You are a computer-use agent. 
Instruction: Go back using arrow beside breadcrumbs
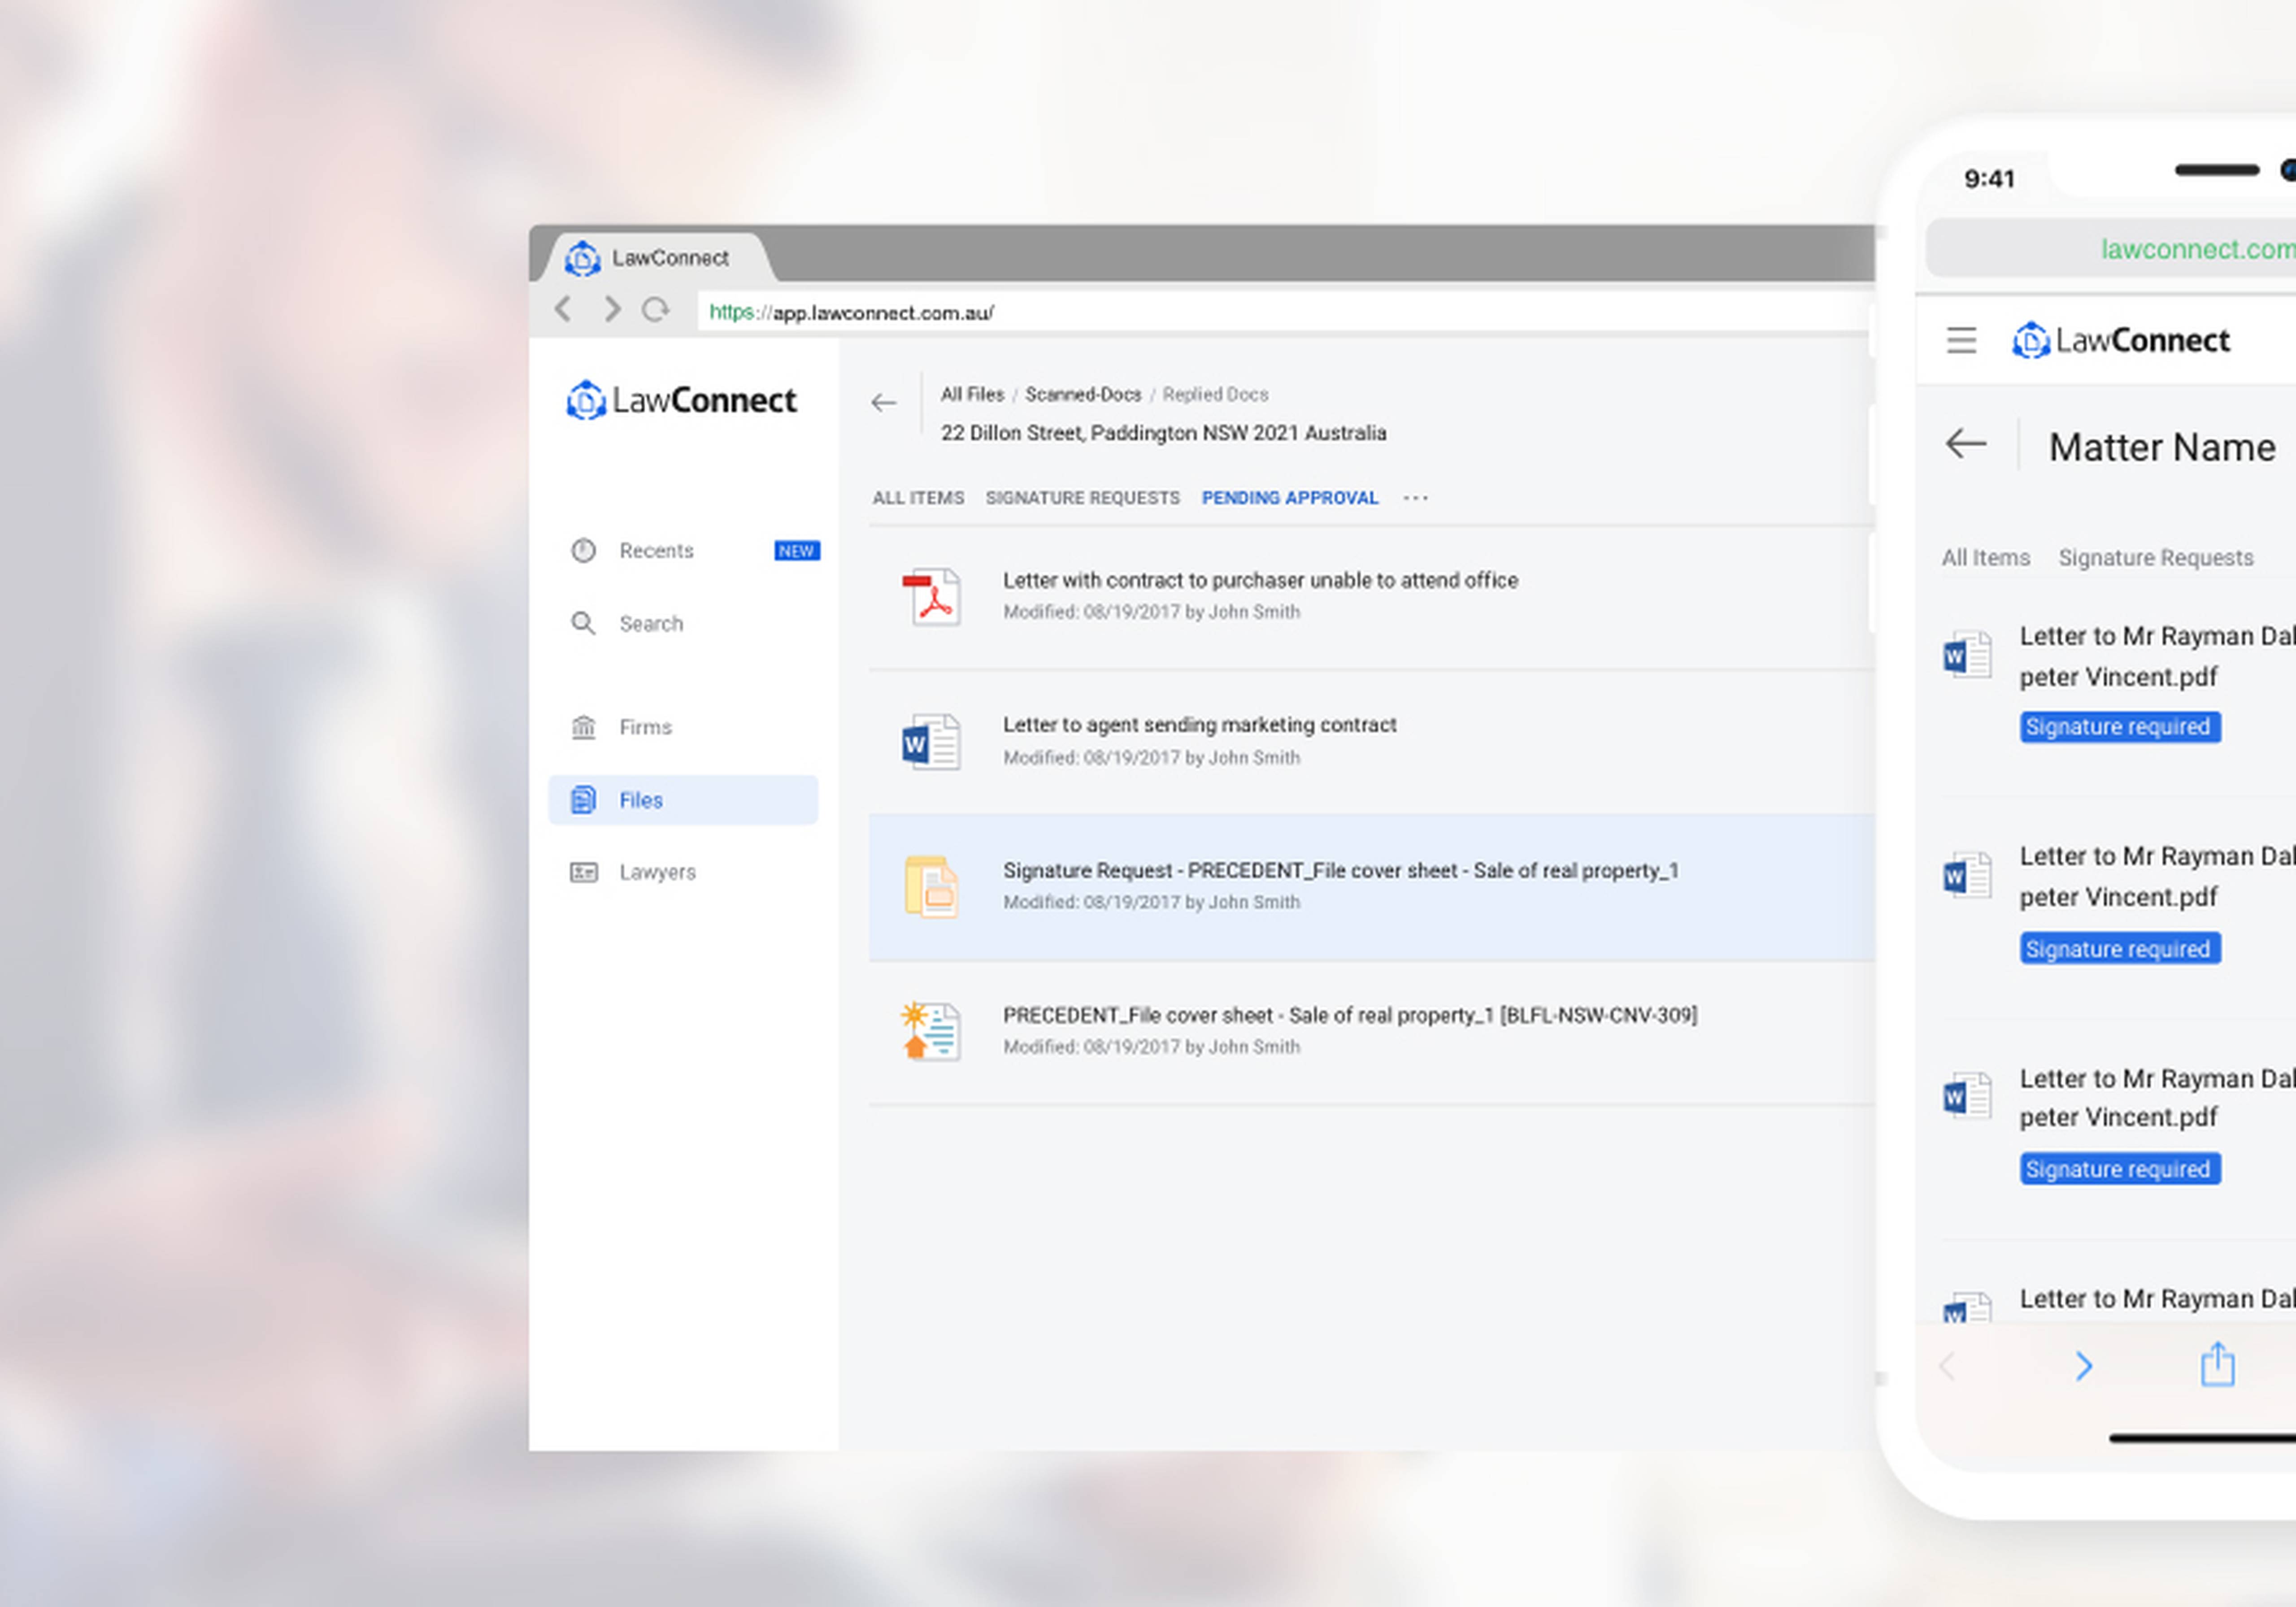[x=883, y=403]
